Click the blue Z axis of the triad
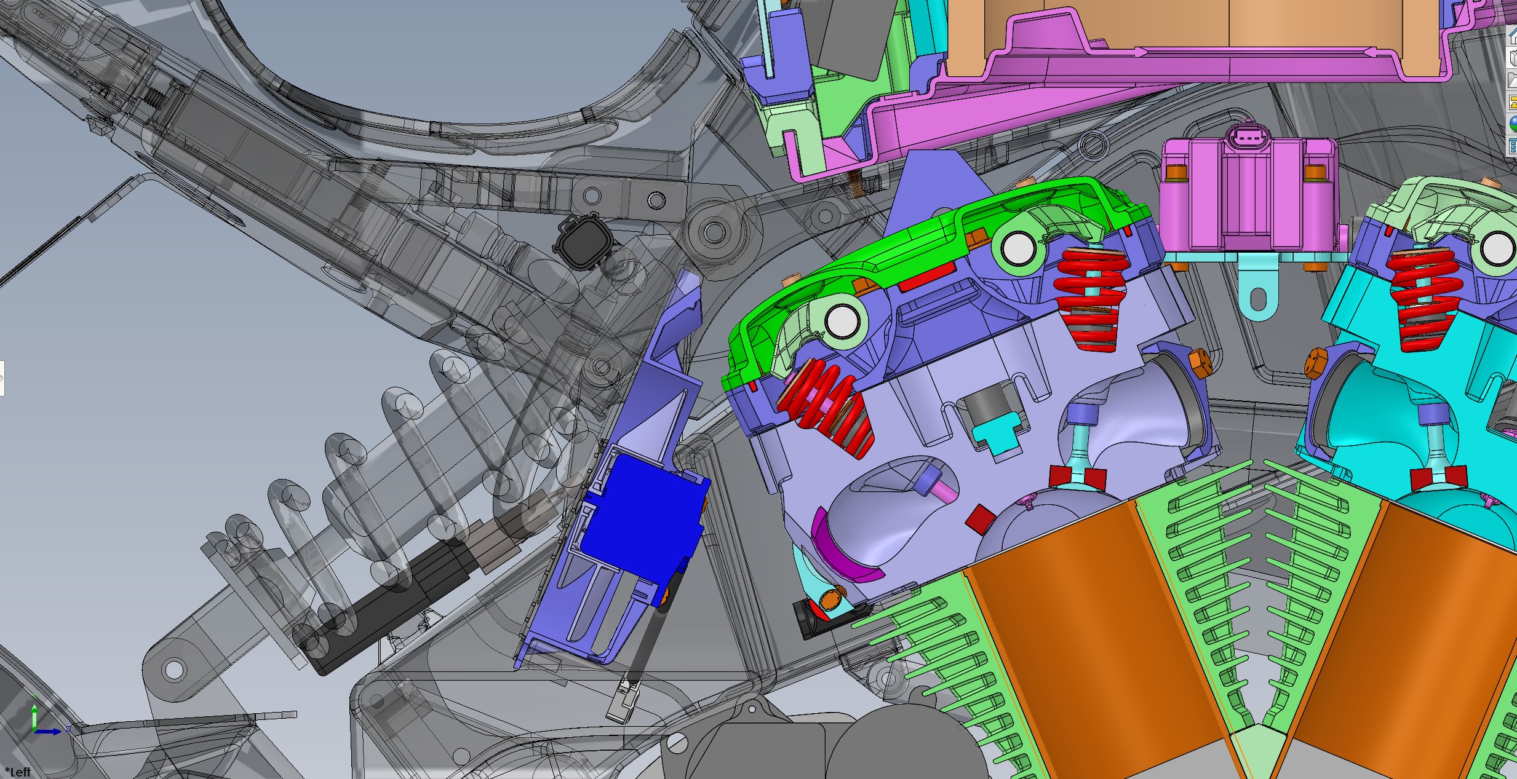The width and height of the screenshot is (1517, 779). tap(49, 732)
